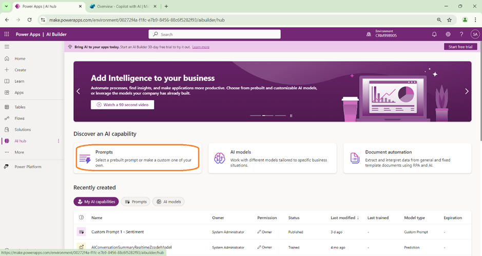
Task: Advance banner with the right arrow
Action: click(467, 91)
